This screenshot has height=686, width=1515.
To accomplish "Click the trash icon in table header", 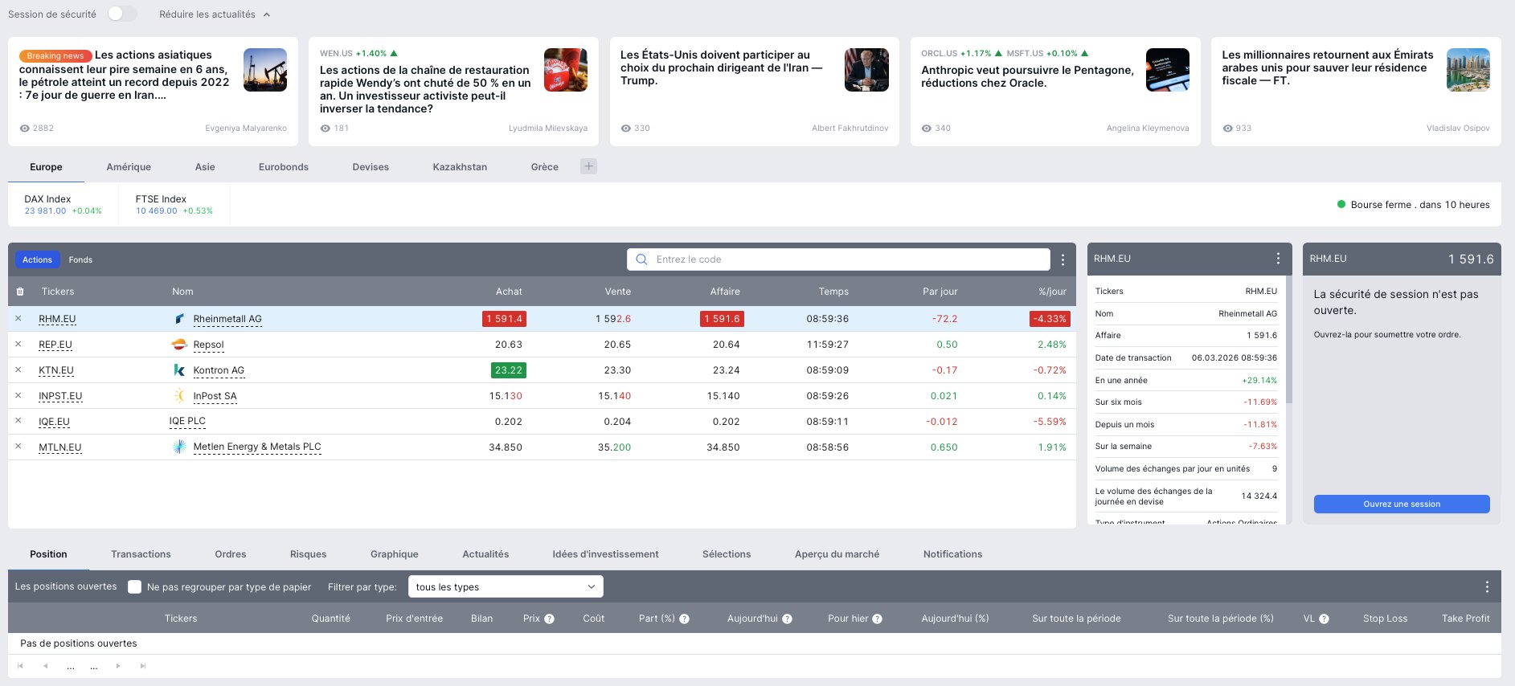I will pyautogui.click(x=20, y=292).
